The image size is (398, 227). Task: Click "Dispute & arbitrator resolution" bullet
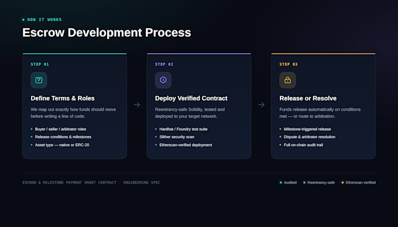click(310, 137)
